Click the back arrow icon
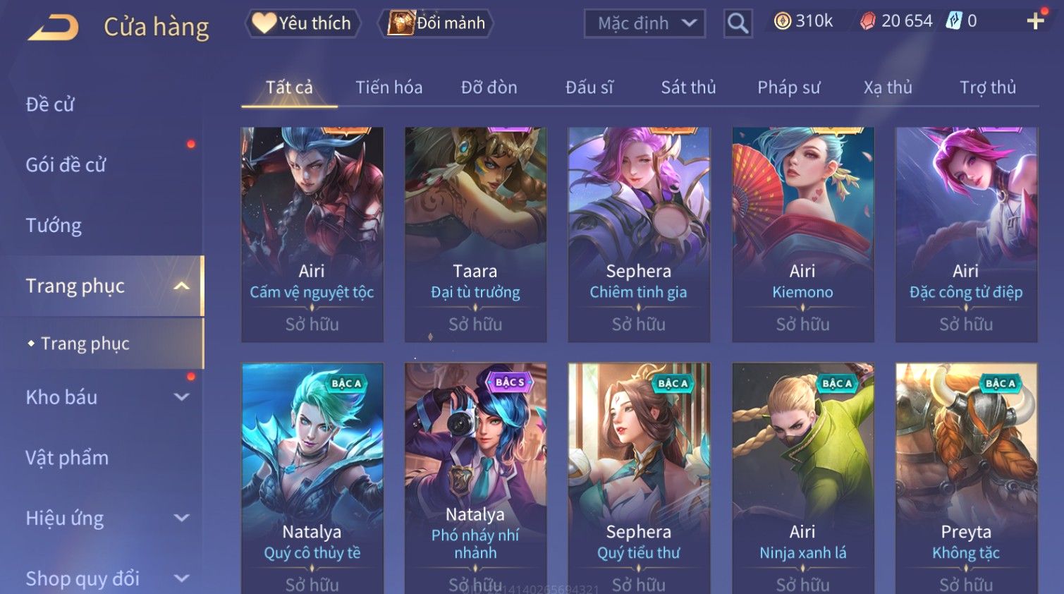1064x594 pixels. (x=54, y=27)
